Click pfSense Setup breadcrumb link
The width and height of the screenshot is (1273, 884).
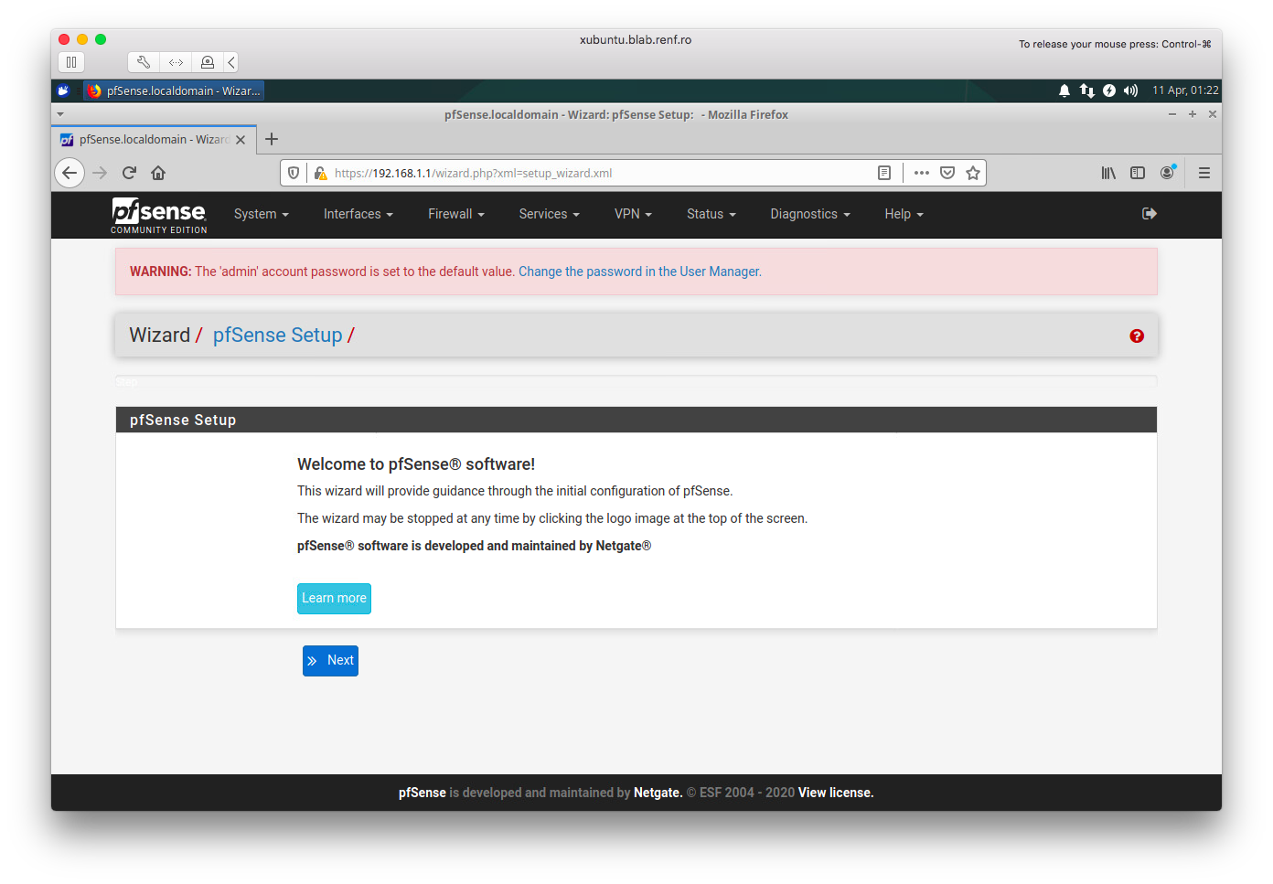(278, 335)
